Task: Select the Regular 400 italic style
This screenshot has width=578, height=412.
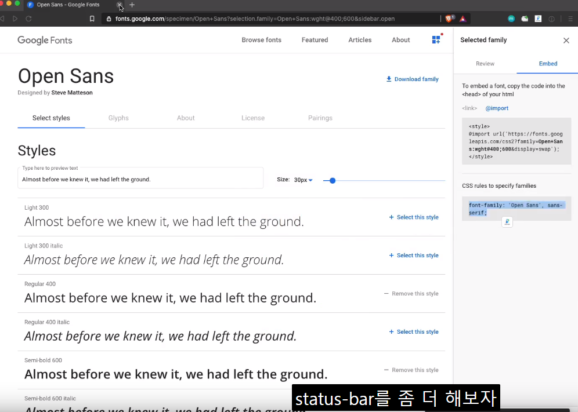Action: pyautogui.click(x=414, y=331)
